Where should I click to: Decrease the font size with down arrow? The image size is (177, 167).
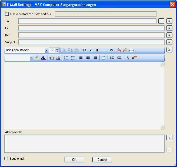click(57, 51)
